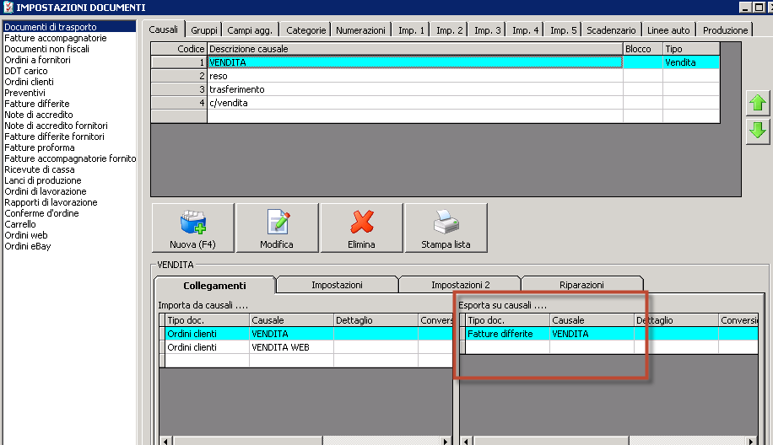Select the Imp. 5 tab
Viewport: 773px width, 445px height.
coord(564,30)
